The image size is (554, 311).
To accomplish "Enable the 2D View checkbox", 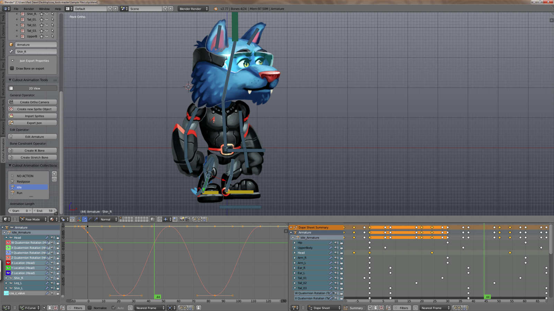I will click(x=11, y=88).
